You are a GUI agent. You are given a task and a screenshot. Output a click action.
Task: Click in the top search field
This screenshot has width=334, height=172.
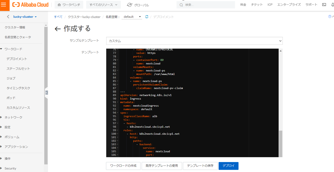click(206, 5)
